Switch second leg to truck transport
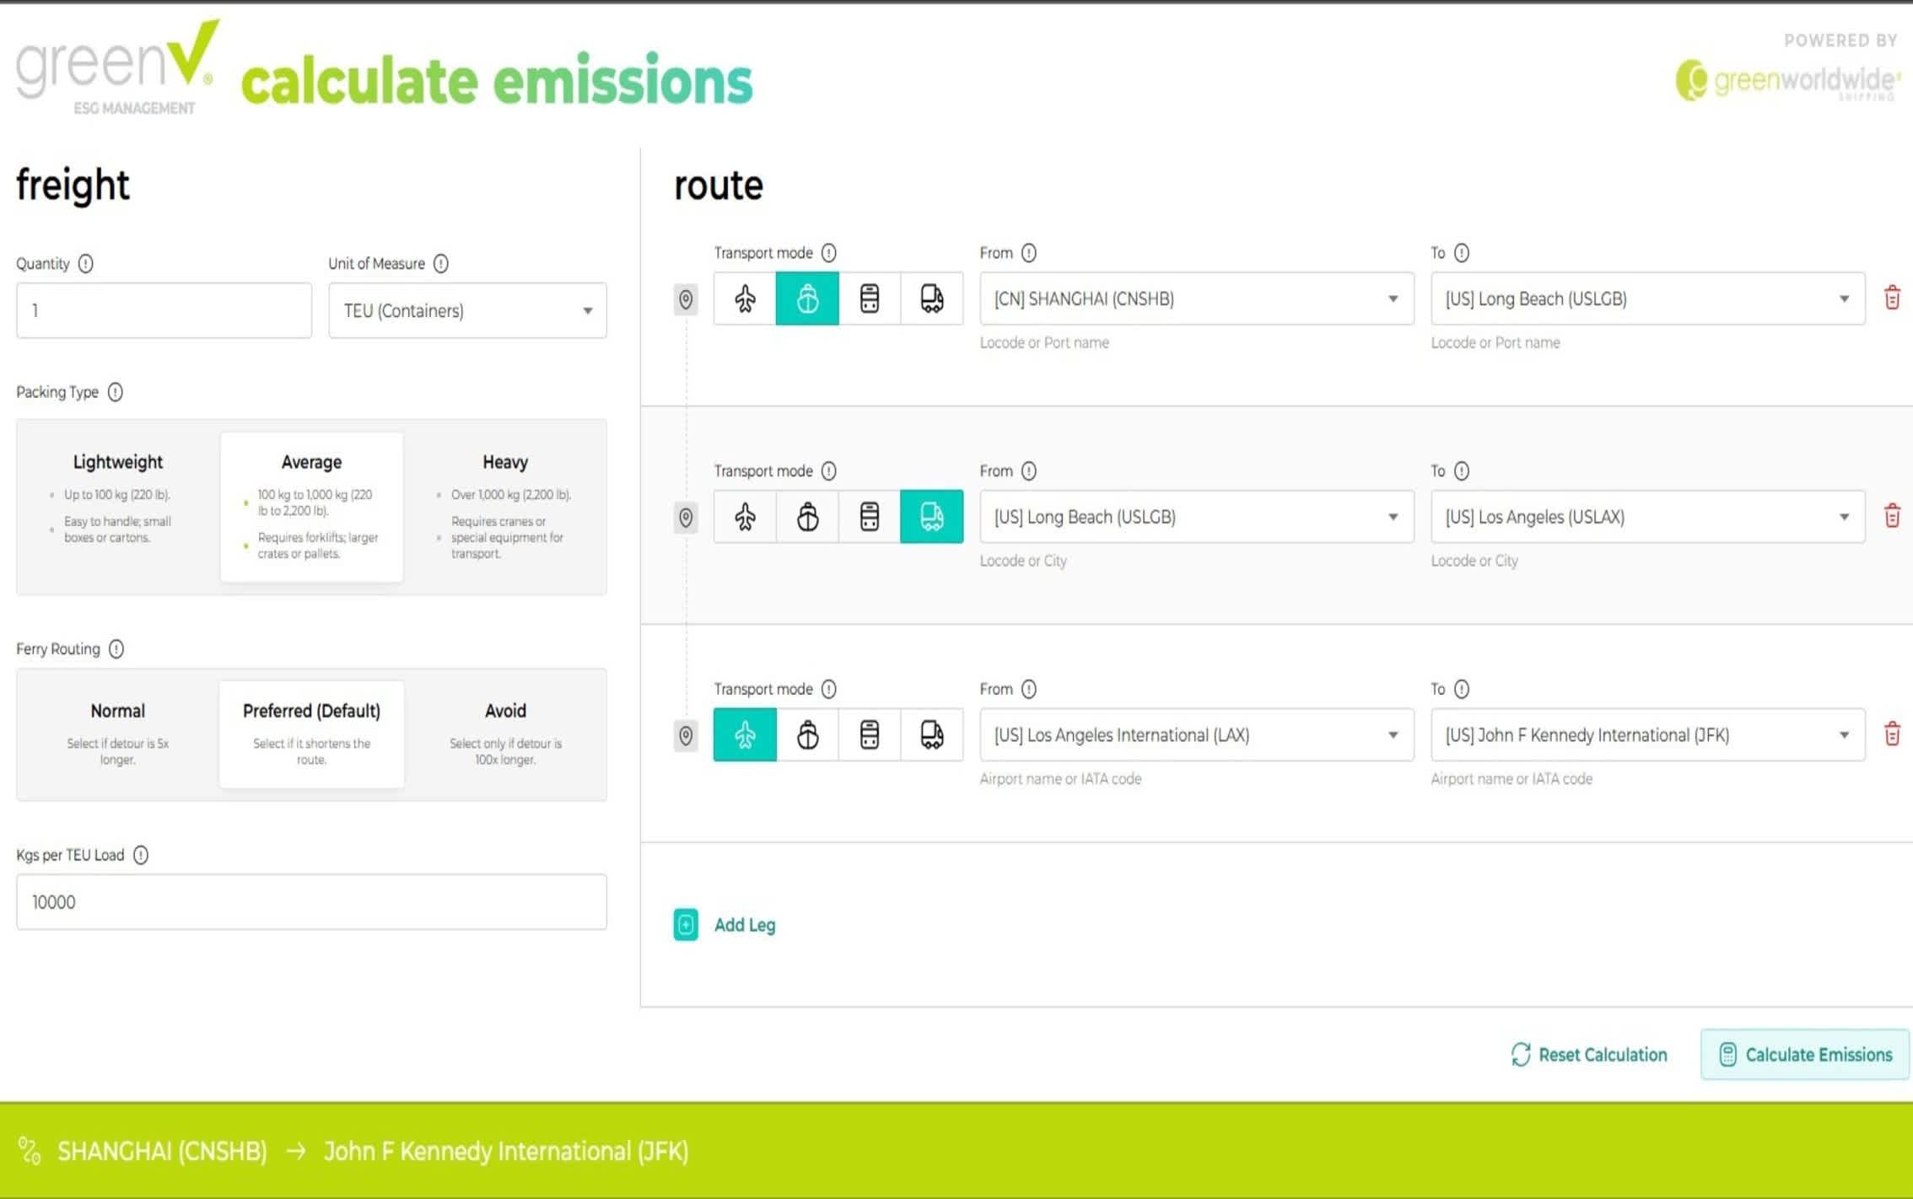Screen dimensions: 1913x1199 coord(931,517)
